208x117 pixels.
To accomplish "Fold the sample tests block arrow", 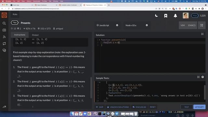I will [100, 82].
